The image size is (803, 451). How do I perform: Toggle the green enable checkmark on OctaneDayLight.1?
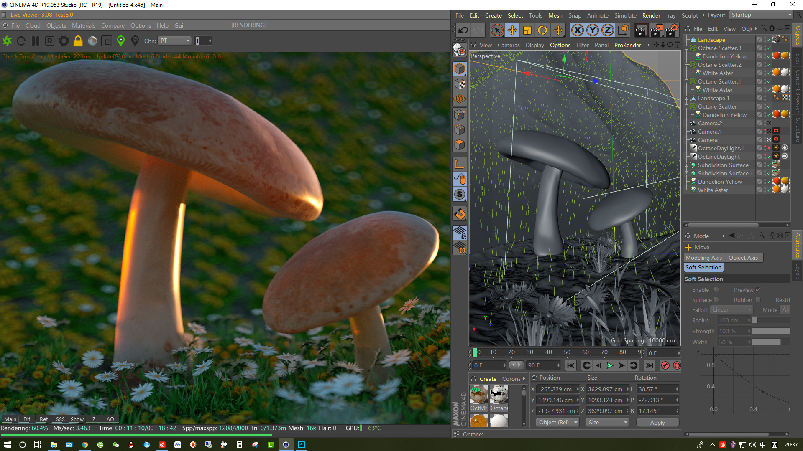[x=769, y=148]
